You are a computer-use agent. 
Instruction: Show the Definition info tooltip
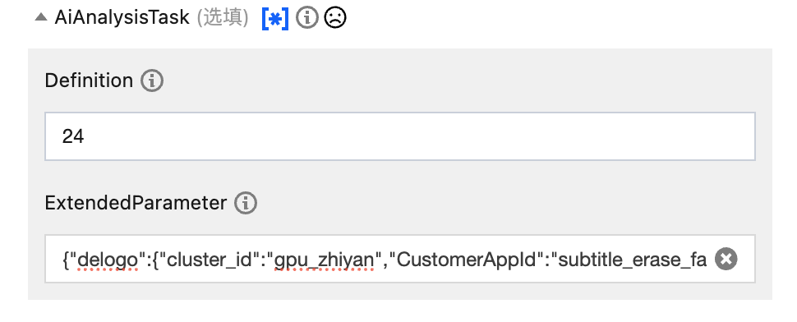(x=152, y=80)
